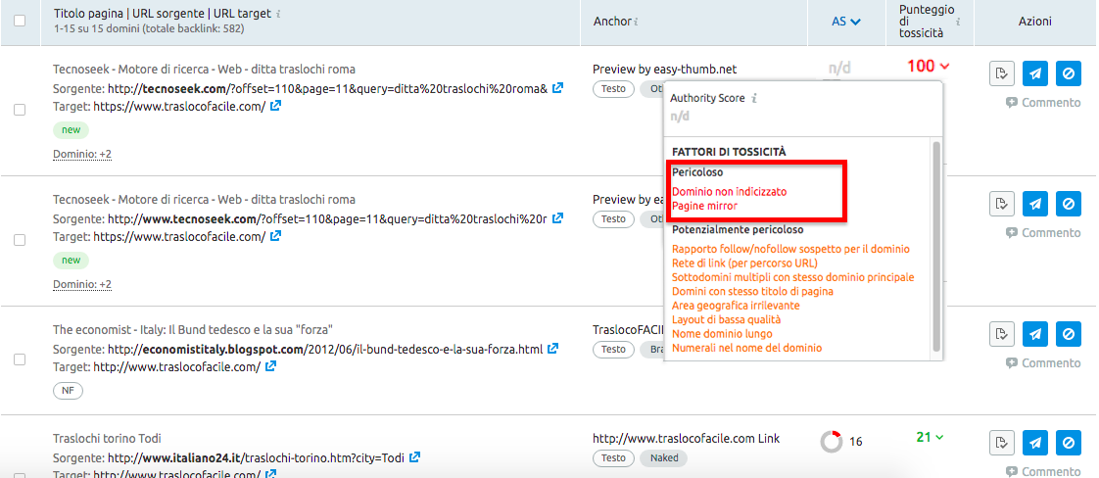Click the whitelist icon for the first Tecnoseek row
Screen dimensions: 1099x478
click(x=1001, y=73)
